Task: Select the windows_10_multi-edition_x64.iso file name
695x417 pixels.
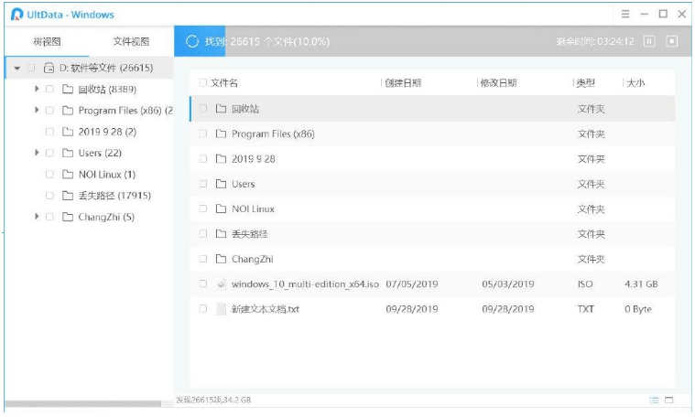Action: [305, 284]
